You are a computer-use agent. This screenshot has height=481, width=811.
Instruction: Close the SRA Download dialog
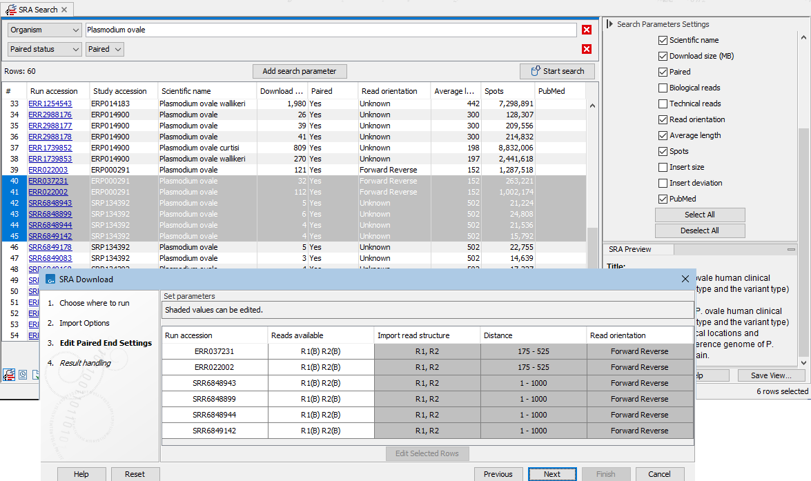point(685,279)
